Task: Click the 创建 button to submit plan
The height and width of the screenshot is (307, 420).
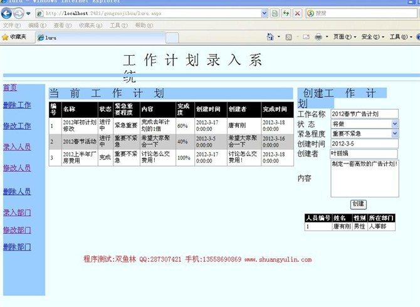Action: [357, 204]
